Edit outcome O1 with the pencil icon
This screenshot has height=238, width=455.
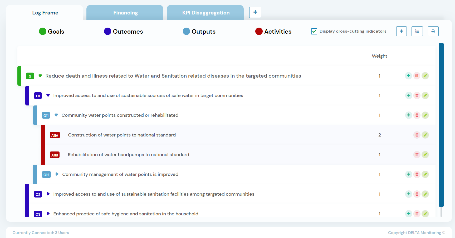(x=425, y=95)
